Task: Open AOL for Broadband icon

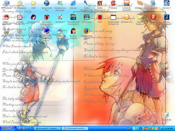Action: pyautogui.click(x=167, y=19)
